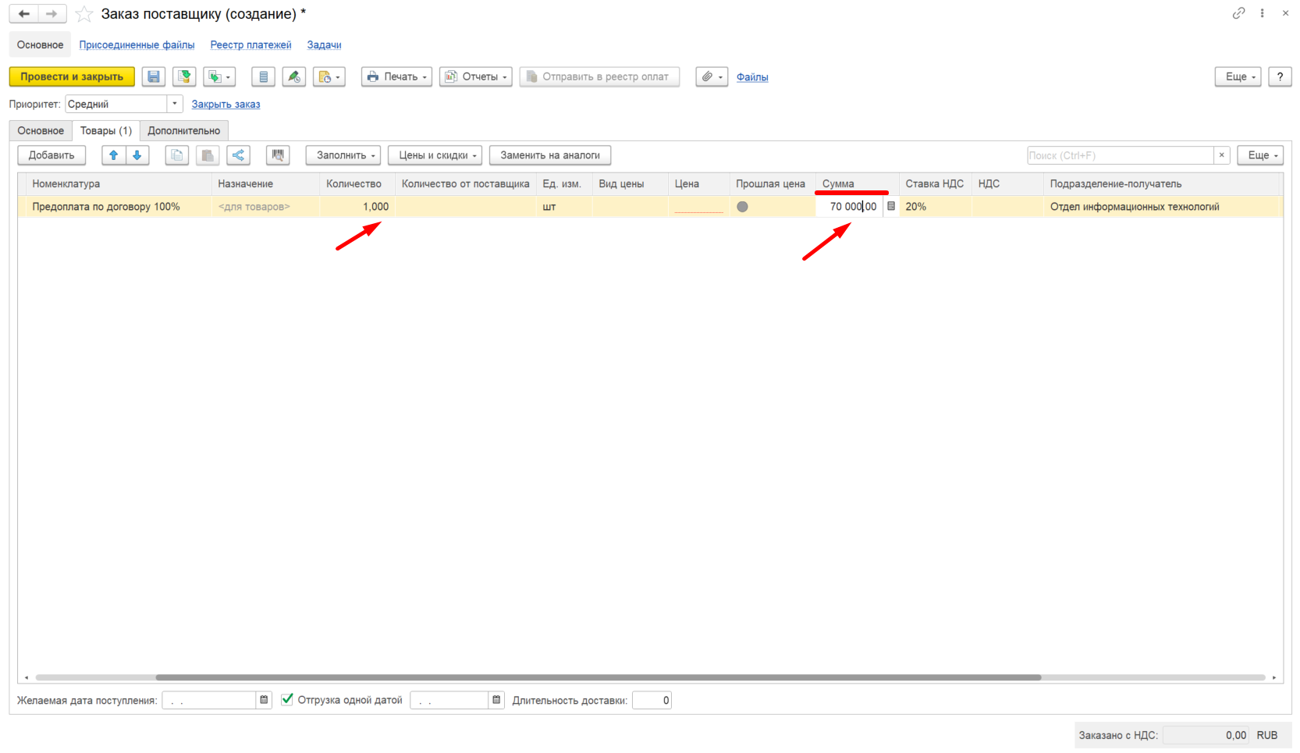
Task: Copy selected rows icon in table toolbar
Action: click(x=177, y=155)
